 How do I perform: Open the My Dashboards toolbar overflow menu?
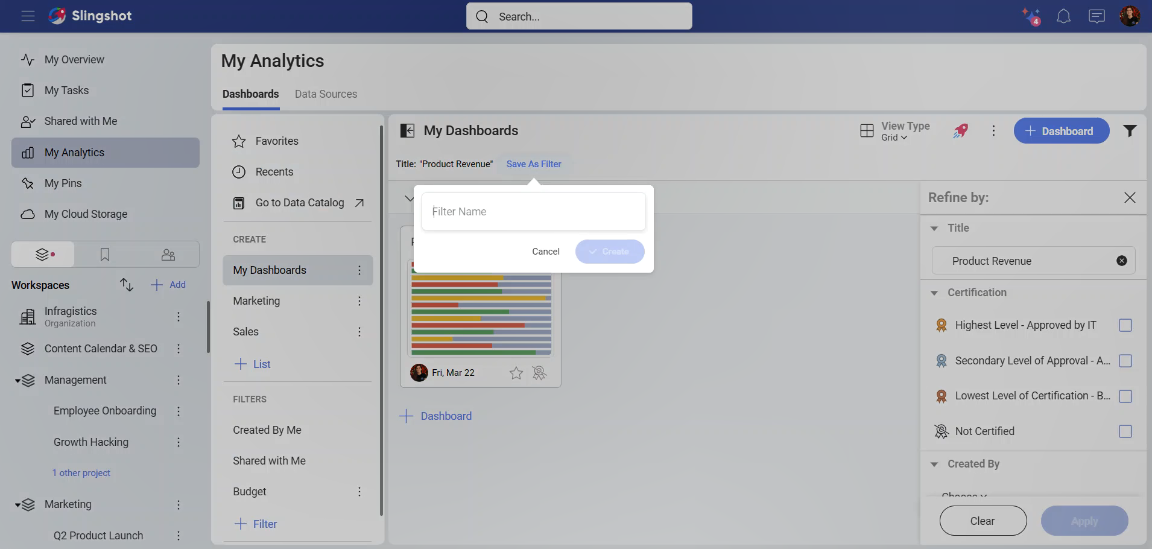(993, 131)
